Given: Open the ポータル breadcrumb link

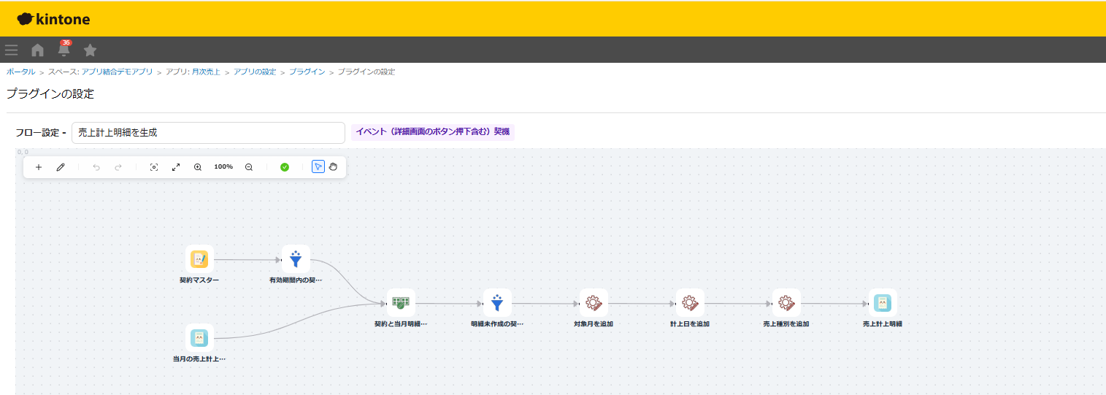Looking at the screenshot, I should pyautogui.click(x=21, y=72).
